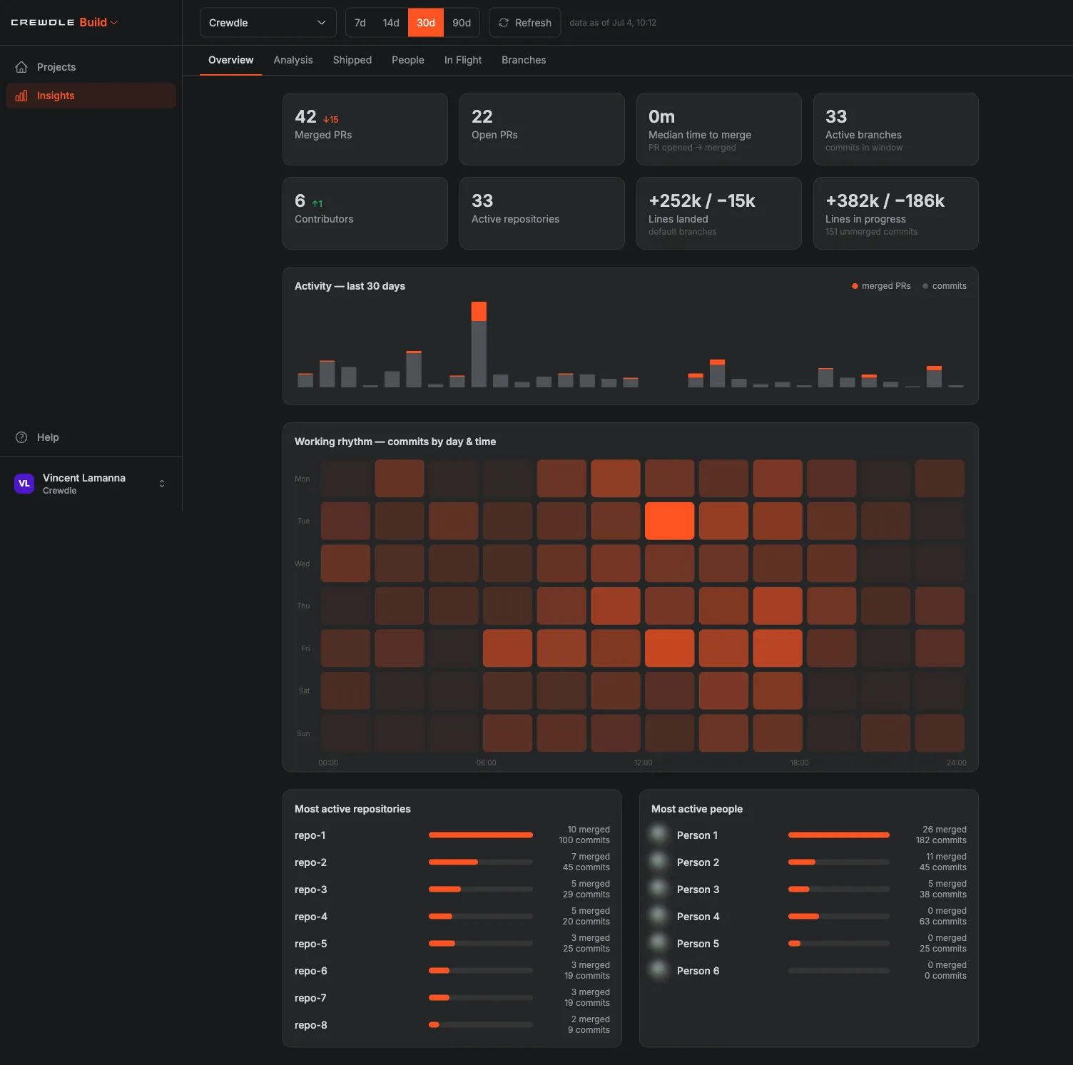The image size is (1073, 1065).
Task: Switch to the Analysis tab
Action: 293,60
